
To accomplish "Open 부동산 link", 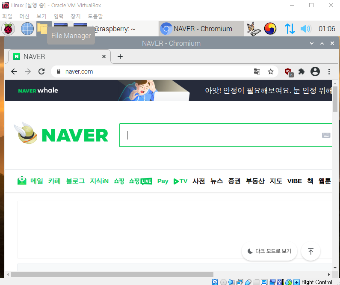I will pyautogui.click(x=255, y=181).
